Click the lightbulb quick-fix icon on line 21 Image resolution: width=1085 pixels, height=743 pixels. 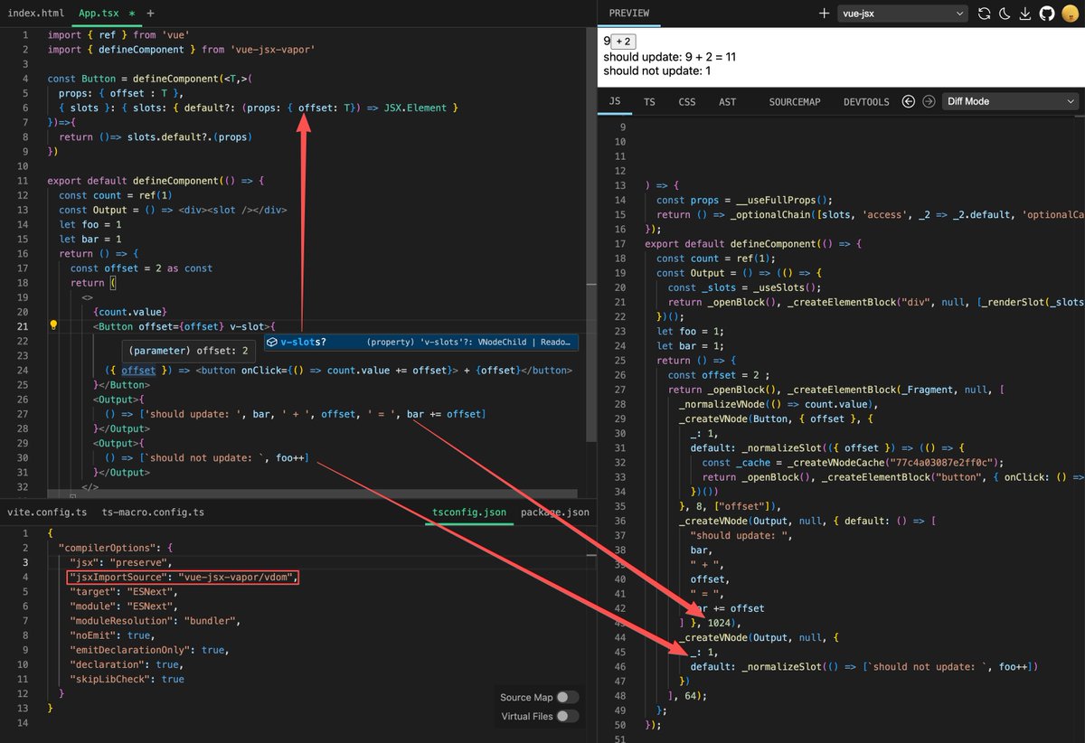click(x=53, y=326)
